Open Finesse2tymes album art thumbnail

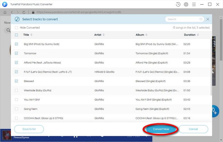[6, 136]
